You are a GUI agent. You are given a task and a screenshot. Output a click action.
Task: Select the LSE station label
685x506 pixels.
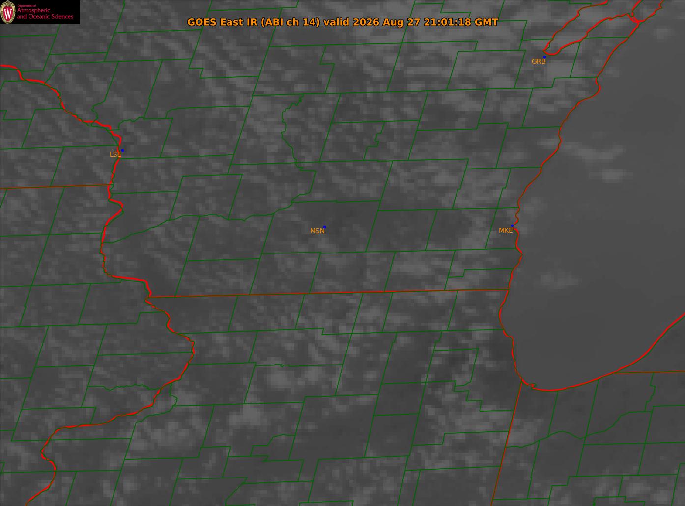[115, 154]
